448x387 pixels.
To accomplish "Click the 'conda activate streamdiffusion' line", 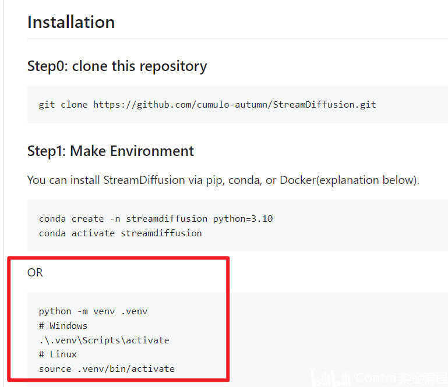I will click(120, 233).
